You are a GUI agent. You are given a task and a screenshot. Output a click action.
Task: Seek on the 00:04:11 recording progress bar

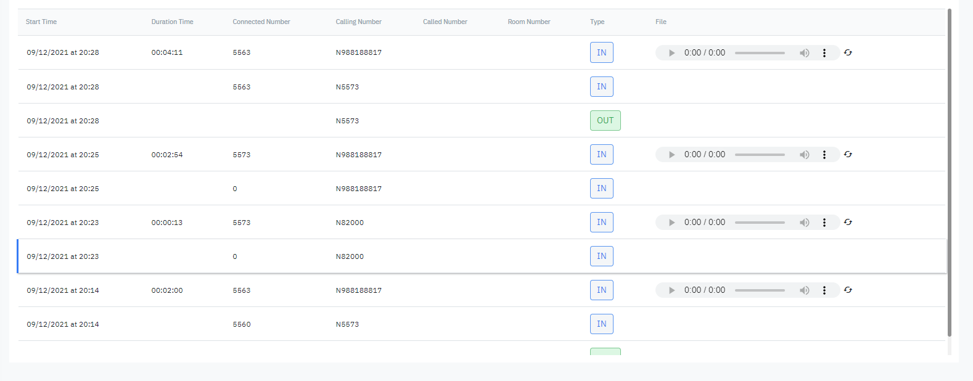click(760, 53)
